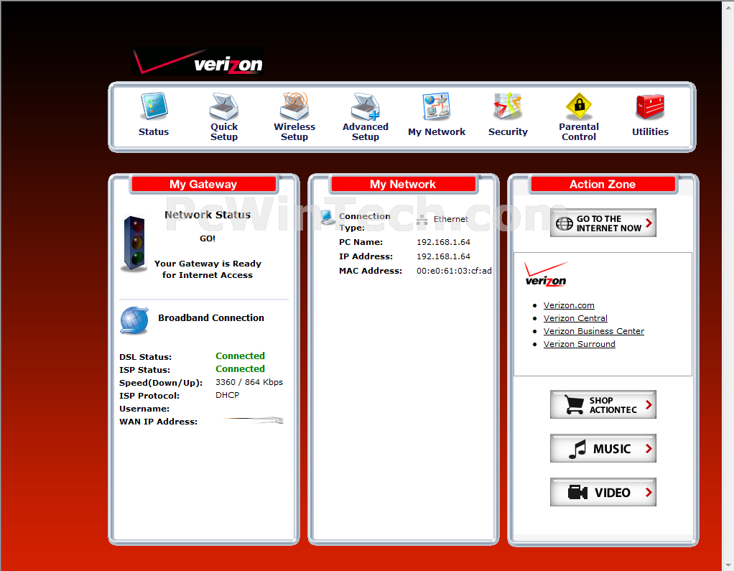
Task: Click the ISP Status Connected value
Action: 240,369
